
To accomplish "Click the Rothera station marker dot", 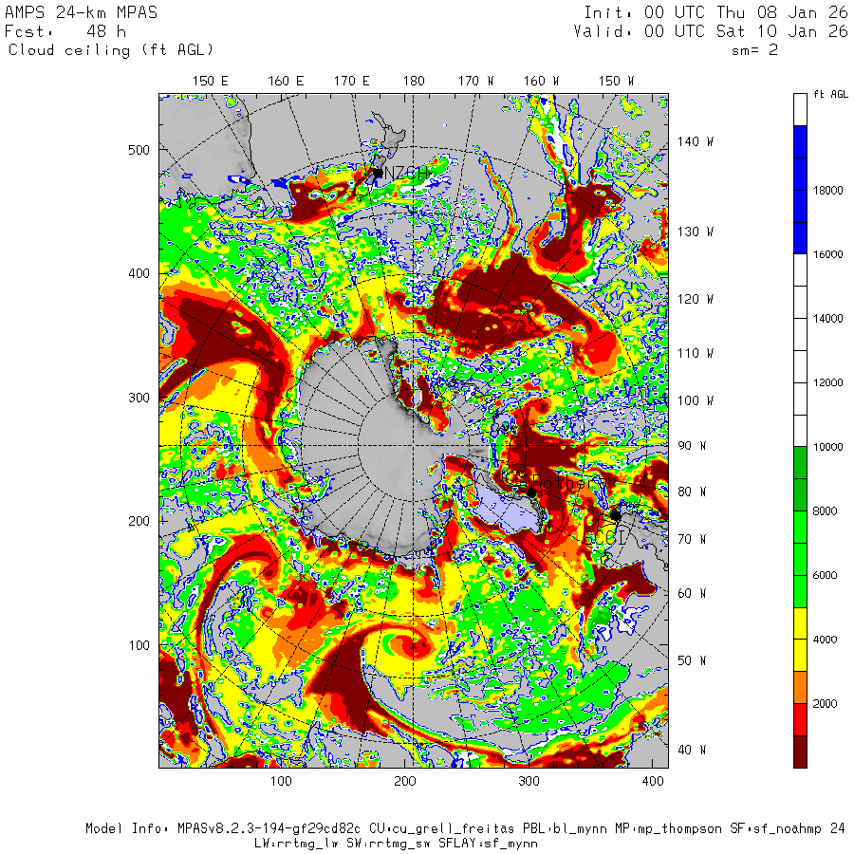I will tap(531, 492).
